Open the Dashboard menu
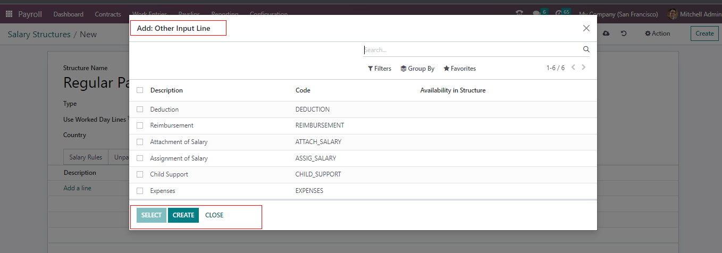 [68, 14]
